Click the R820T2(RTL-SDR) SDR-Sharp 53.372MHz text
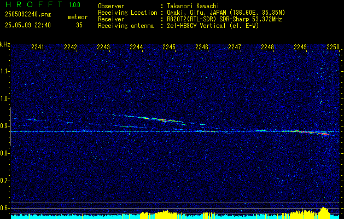Image resolution: width=344 pixels, height=219 pixels. pos(223,19)
